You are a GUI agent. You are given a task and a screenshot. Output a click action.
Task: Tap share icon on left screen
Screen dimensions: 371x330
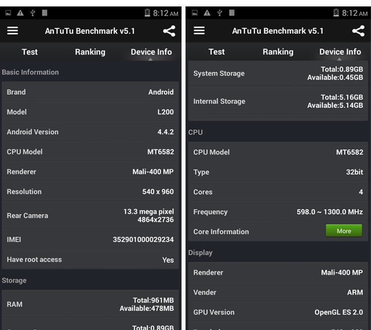click(169, 31)
